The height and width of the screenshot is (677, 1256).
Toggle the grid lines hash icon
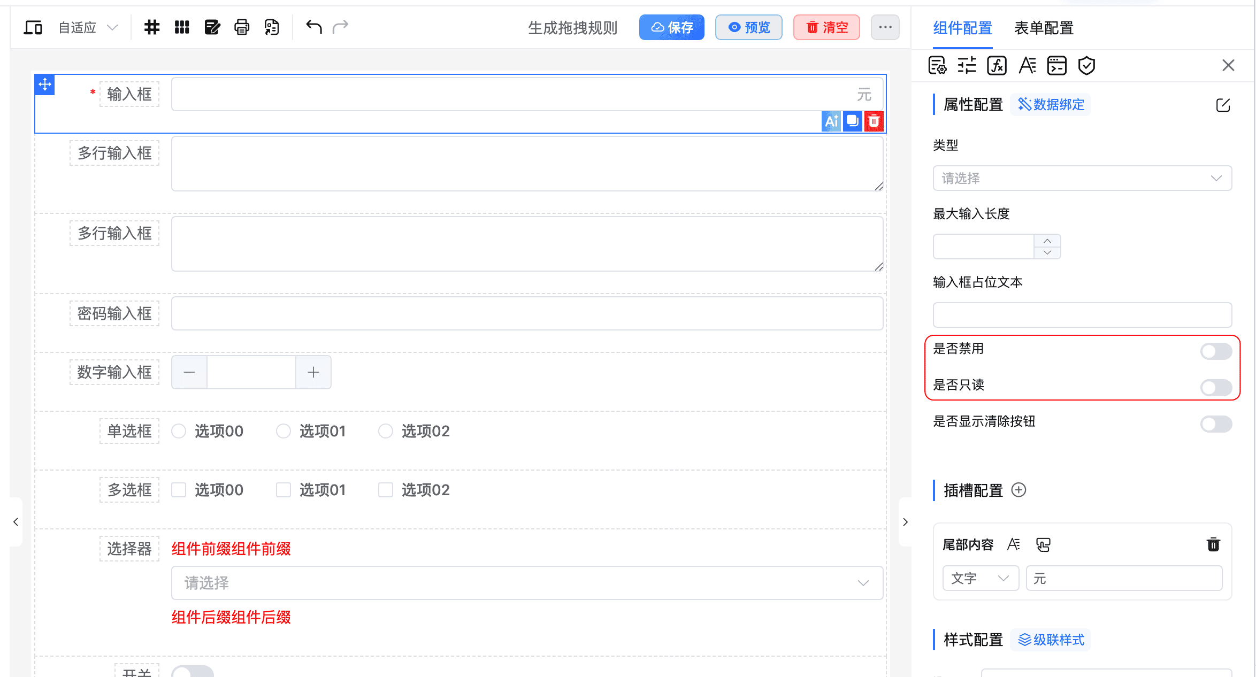tap(152, 27)
